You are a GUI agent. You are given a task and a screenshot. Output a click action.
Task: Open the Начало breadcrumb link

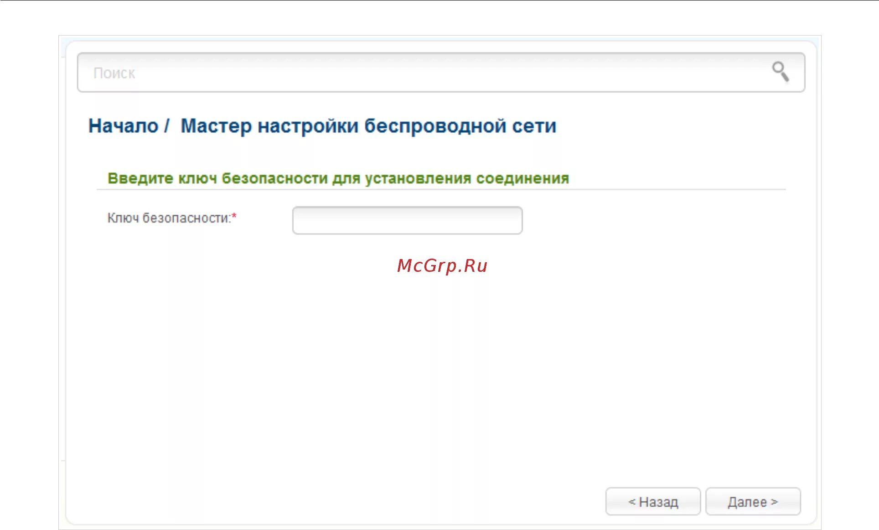(123, 126)
